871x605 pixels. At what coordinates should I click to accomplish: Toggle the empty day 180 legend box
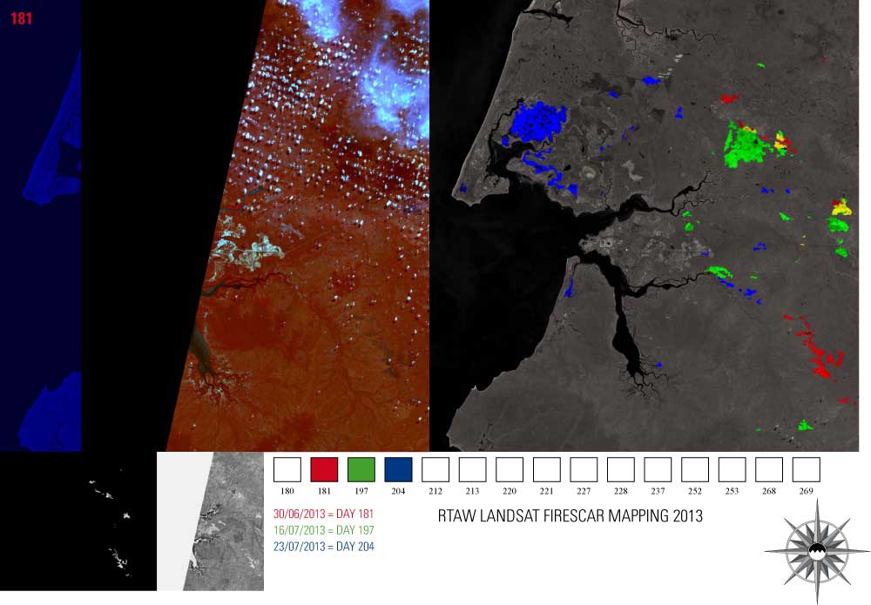287,470
